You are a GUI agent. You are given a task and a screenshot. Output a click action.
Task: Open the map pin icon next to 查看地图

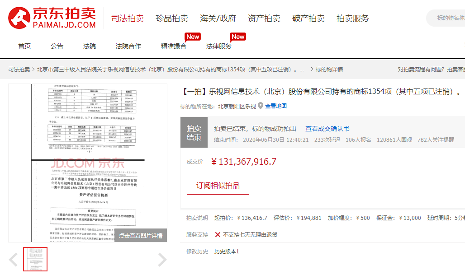point(261,106)
